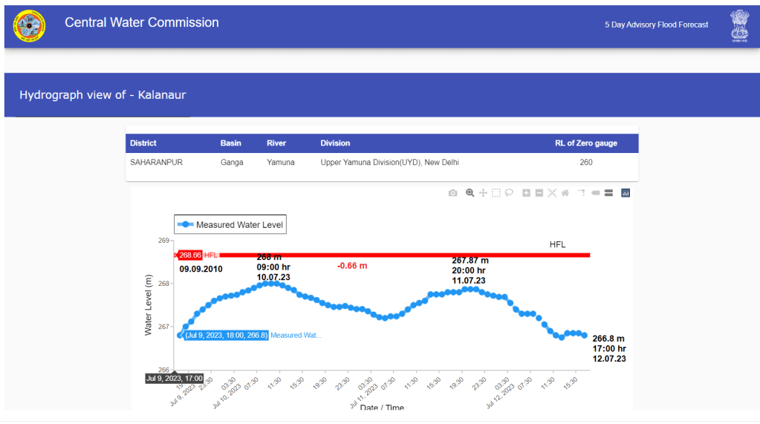Open the Plotly logo link in toolbar
Image resolution: width=760 pixels, height=424 pixels.
pyautogui.click(x=626, y=193)
